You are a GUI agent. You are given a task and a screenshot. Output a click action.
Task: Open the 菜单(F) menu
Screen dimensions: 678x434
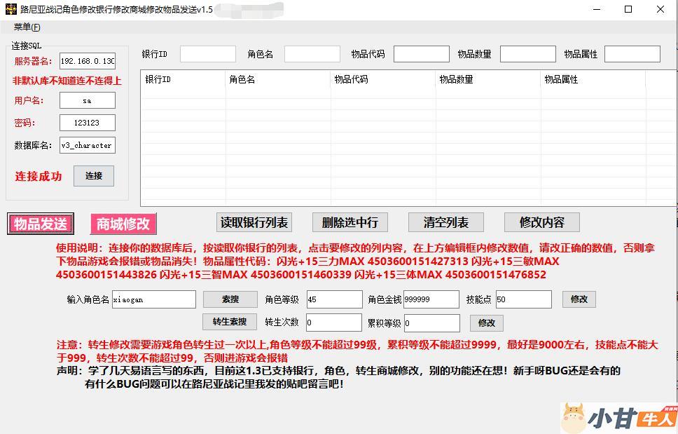27,27
